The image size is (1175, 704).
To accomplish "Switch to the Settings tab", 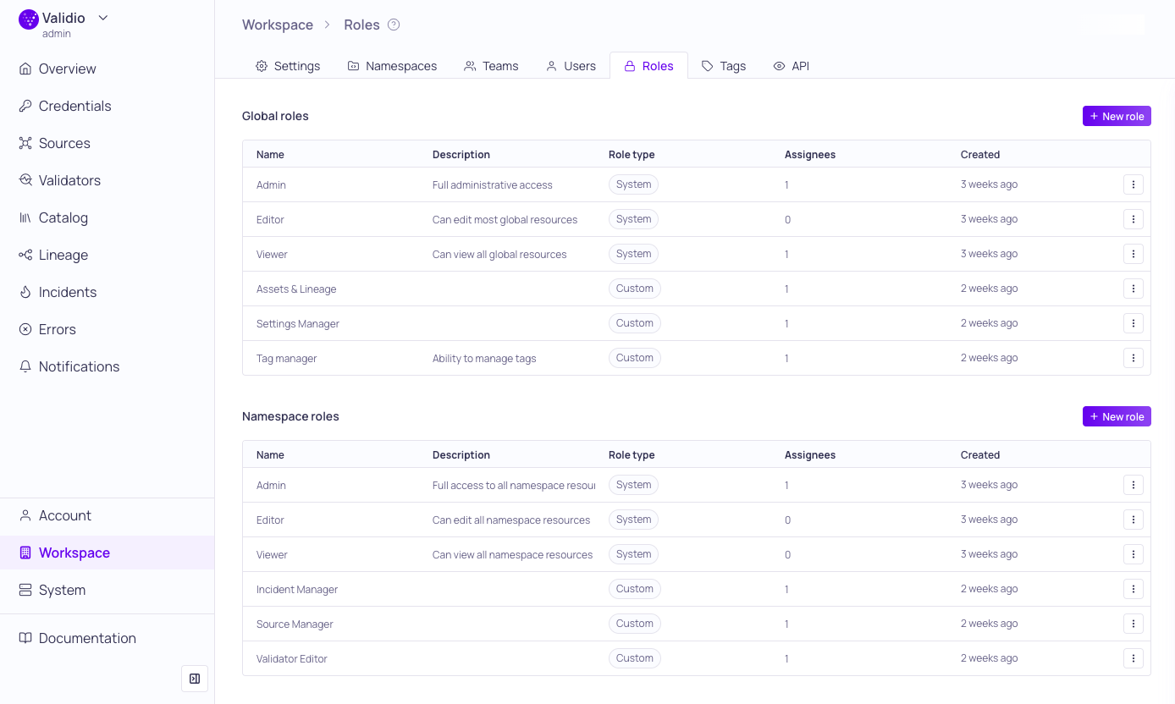I will (288, 66).
